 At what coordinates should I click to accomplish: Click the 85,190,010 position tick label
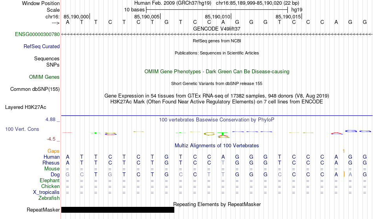218,16
